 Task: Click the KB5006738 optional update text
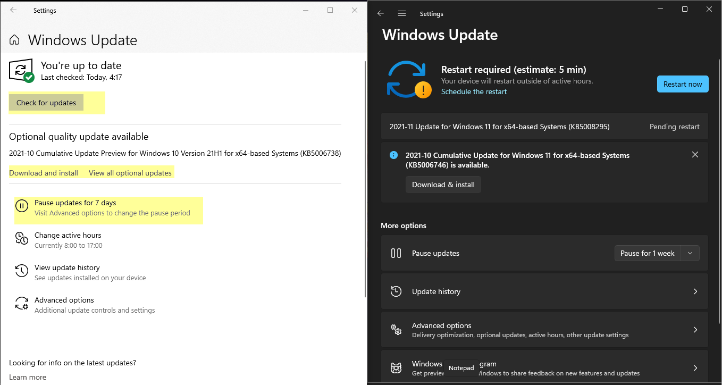click(x=175, y=153)
